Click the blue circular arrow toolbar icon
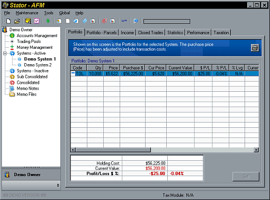This screenshot has width=270, height=200. (76, 21)
